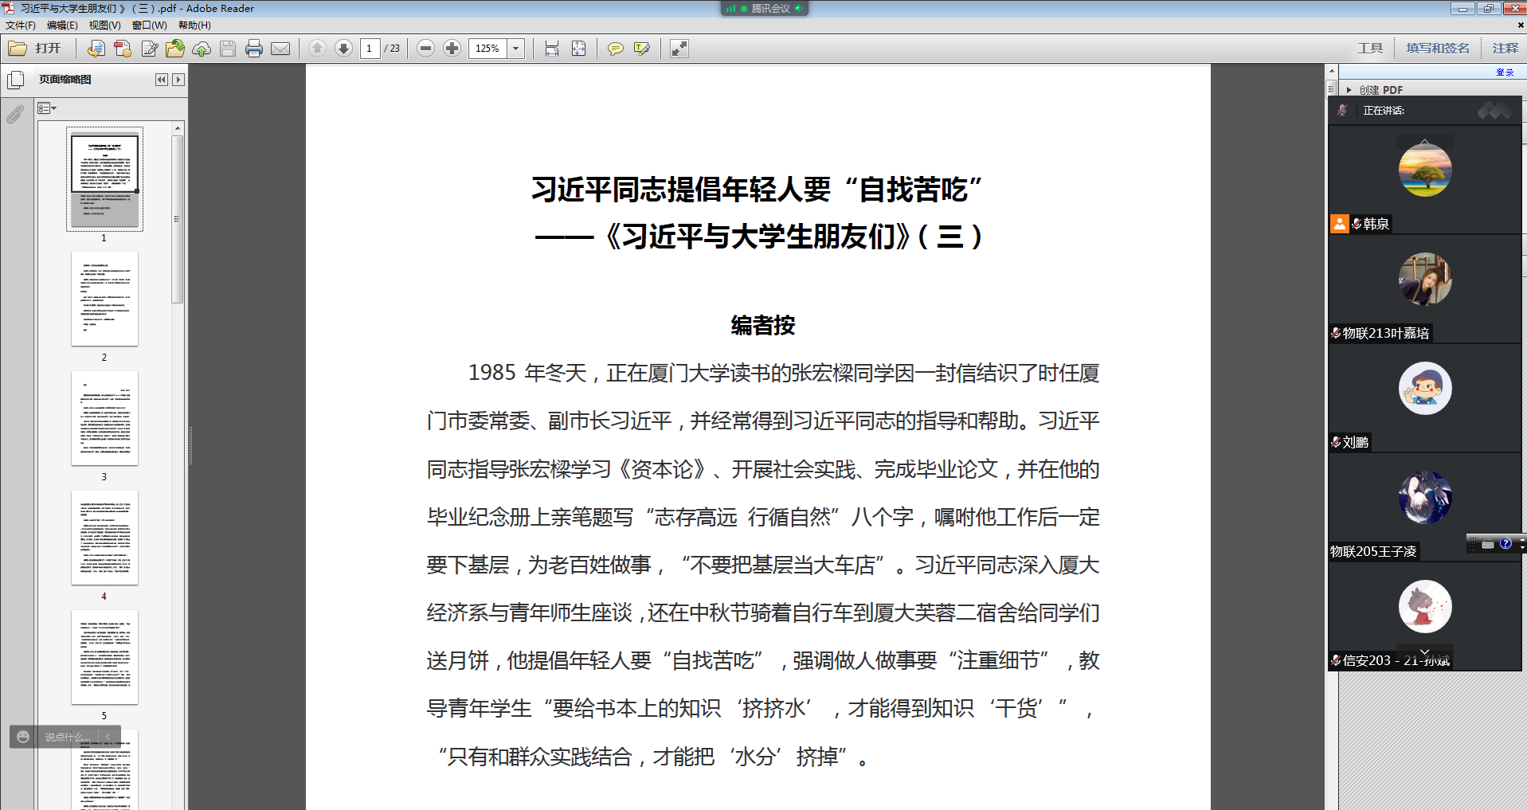The width and height of the screenshot is (1527, 810).
Task: Open the 窗口(W) menu
Action: coord(149,25)
